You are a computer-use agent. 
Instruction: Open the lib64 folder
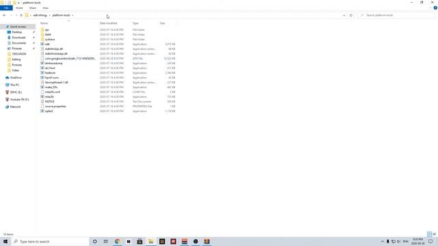[x=48, y=35]
